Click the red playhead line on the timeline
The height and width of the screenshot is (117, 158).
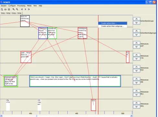pos(98,65)
